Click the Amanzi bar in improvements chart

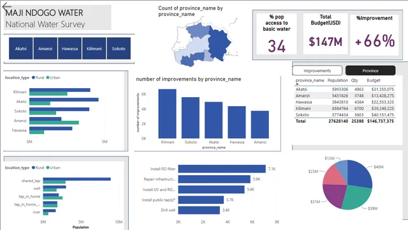tap(260, 125)
